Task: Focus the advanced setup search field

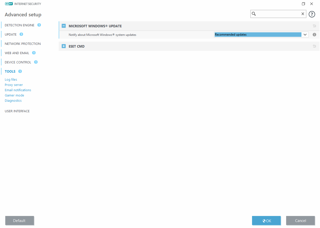Action: (x=278, y=14)
